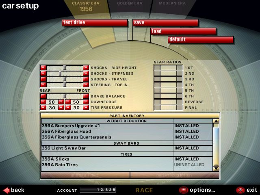Click the Tires category header

pyautogui.click(x=127, y=154)
